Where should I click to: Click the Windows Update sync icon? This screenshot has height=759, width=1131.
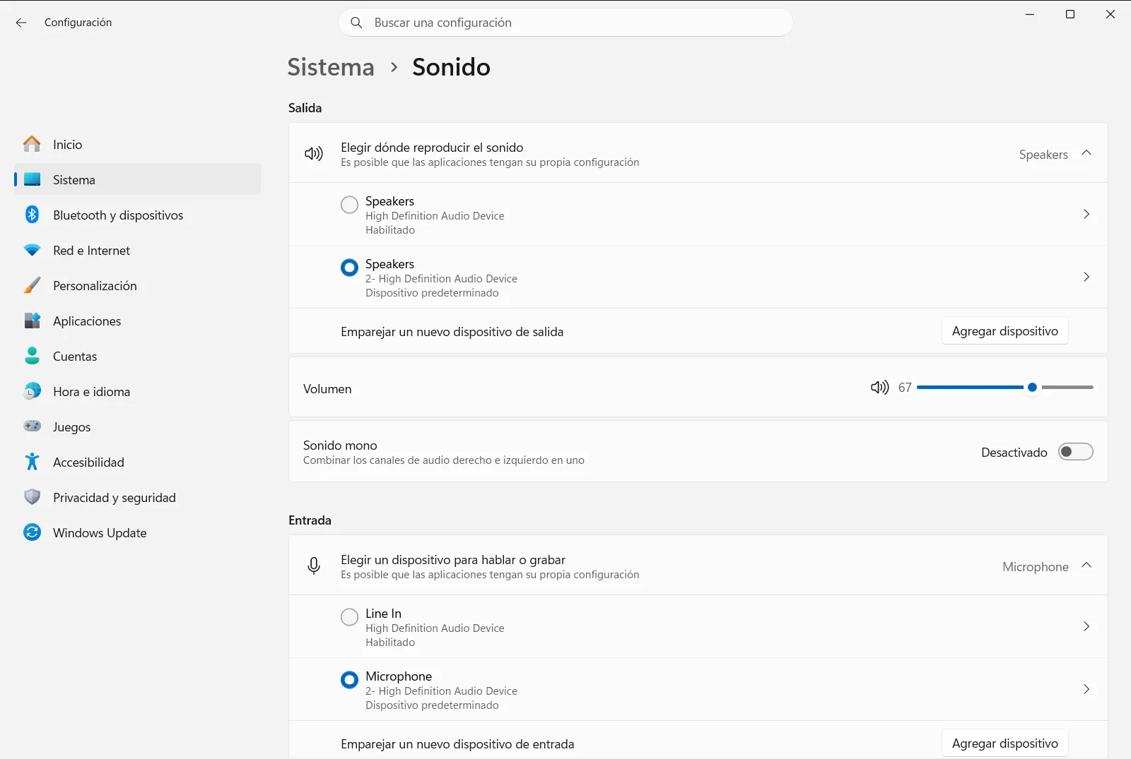point(32,532)
